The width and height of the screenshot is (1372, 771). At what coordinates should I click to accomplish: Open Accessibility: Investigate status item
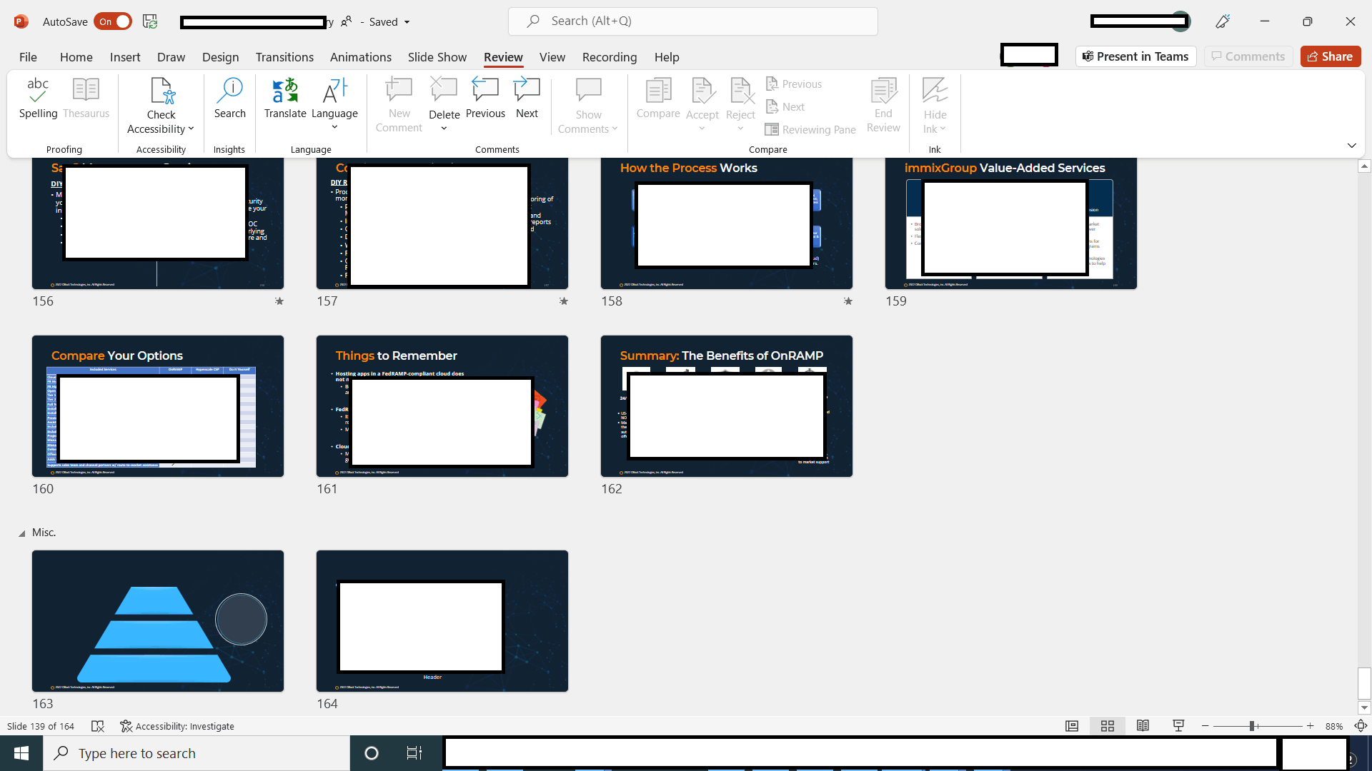pyautogui.click(x=177, y=726)
